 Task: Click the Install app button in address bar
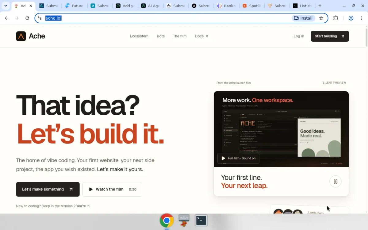[x=303, y=18]
